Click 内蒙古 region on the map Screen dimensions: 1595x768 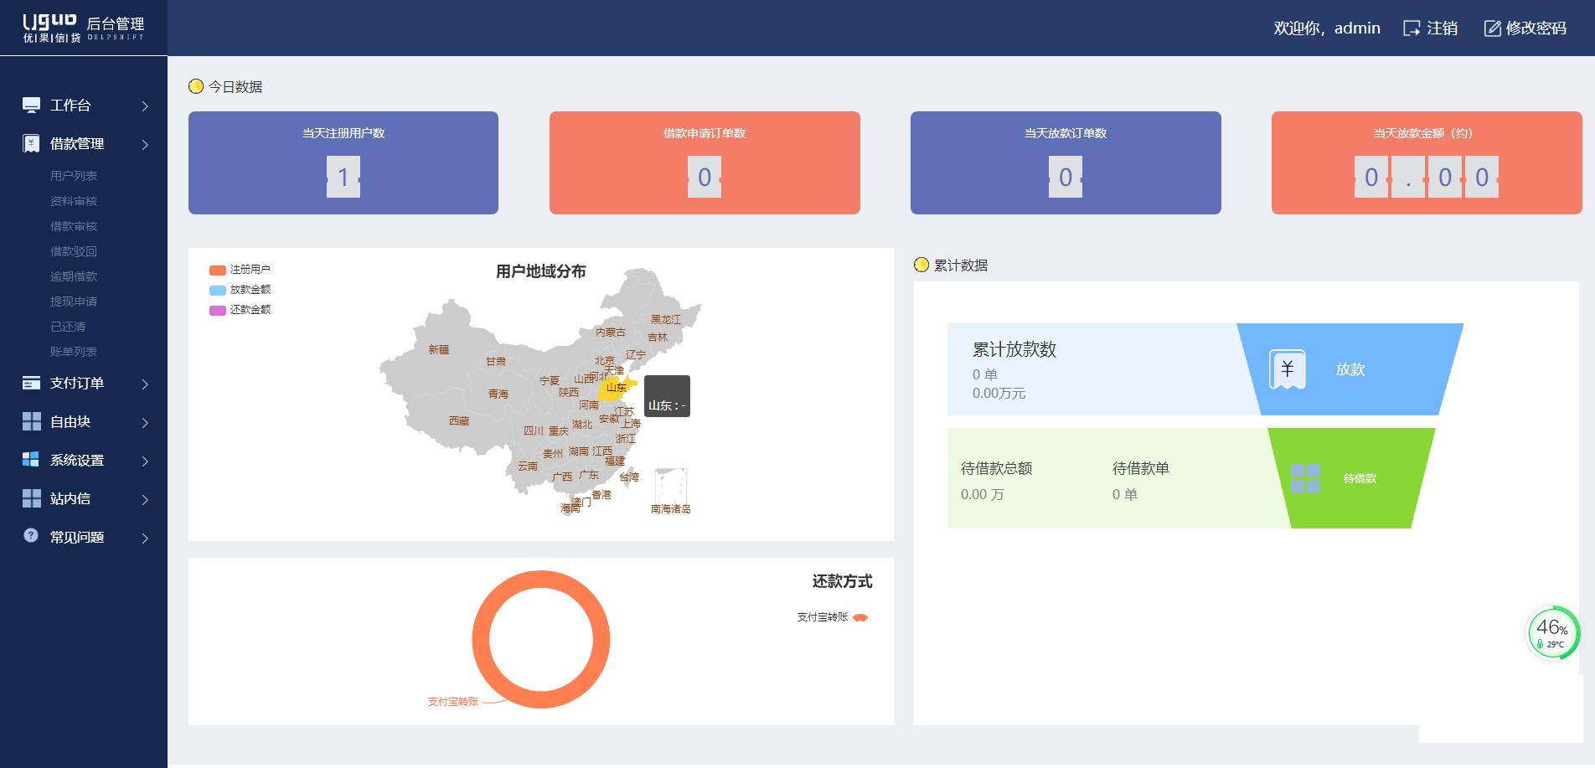[x=611, y=332]
